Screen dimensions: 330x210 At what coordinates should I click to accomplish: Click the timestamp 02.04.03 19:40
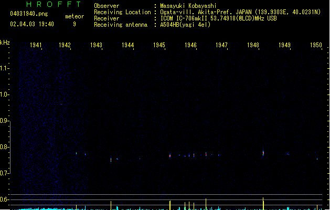pos(32,24)
